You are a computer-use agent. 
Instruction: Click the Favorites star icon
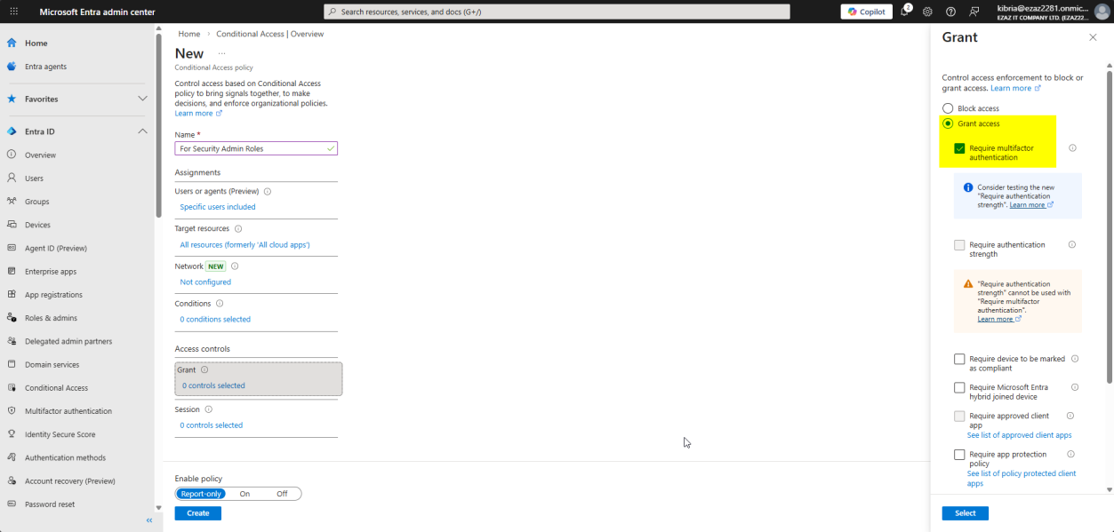12,99
